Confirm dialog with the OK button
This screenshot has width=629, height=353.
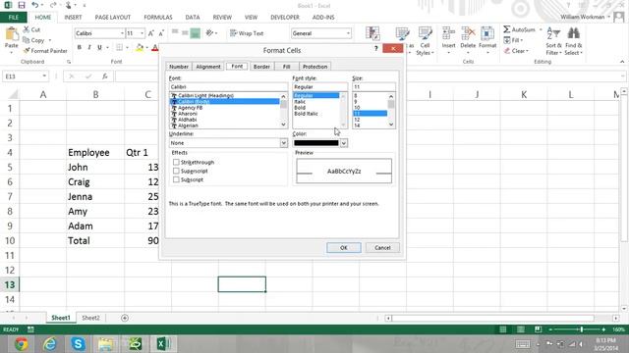coord(344,248)
